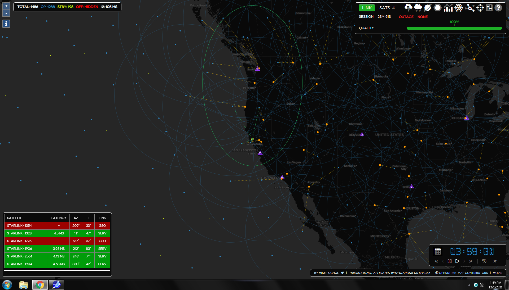Click the connected nodes network icon
The height and width of the screenshot is (290, 509).
[470, 8]
